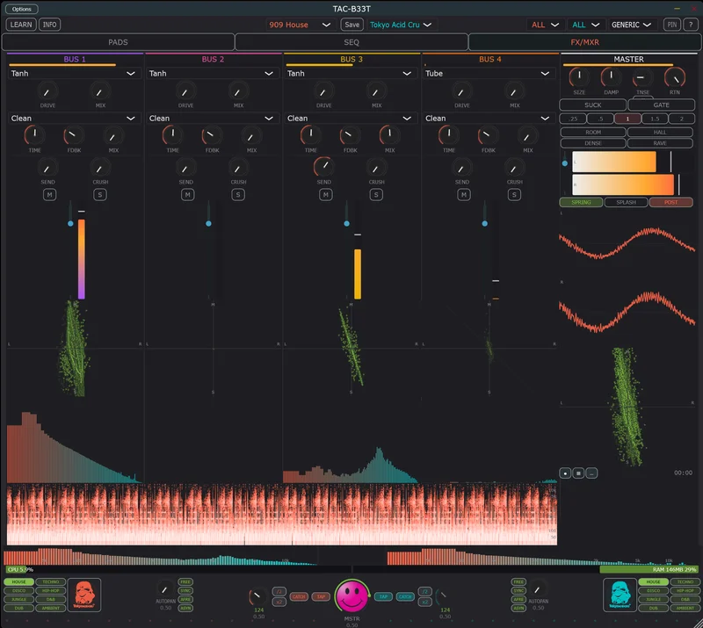Enable the TECHNO genre toggle
703x628 pixels.
(x=50, y=581)
